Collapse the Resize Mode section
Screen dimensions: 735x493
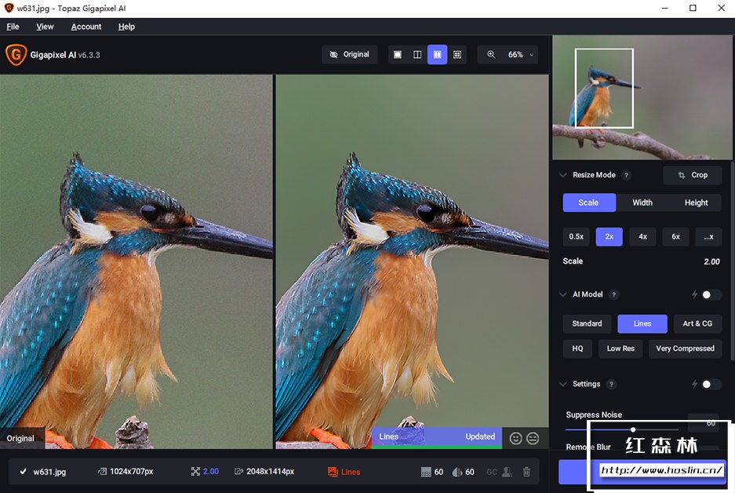pyautogui.click(x=562, y=175)
